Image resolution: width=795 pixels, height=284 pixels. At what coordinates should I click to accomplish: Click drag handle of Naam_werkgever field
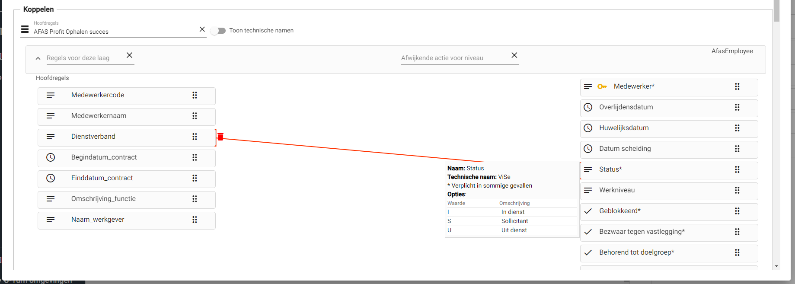[195, 220]
